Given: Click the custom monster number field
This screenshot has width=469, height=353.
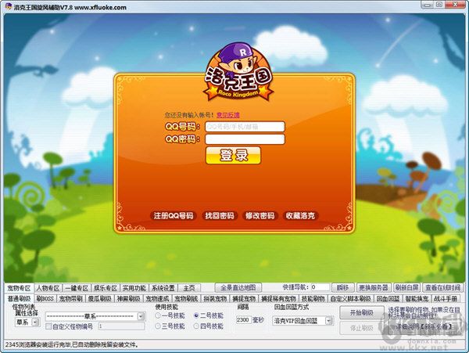Looking at the screenshot, I should coord(121,326).
